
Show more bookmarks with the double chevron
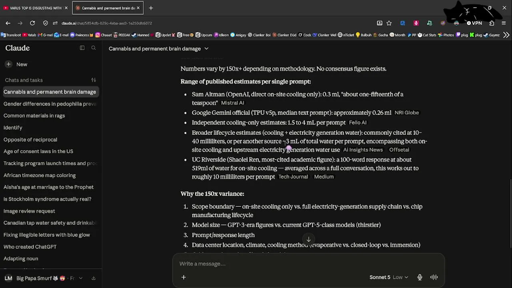point(506,35)
